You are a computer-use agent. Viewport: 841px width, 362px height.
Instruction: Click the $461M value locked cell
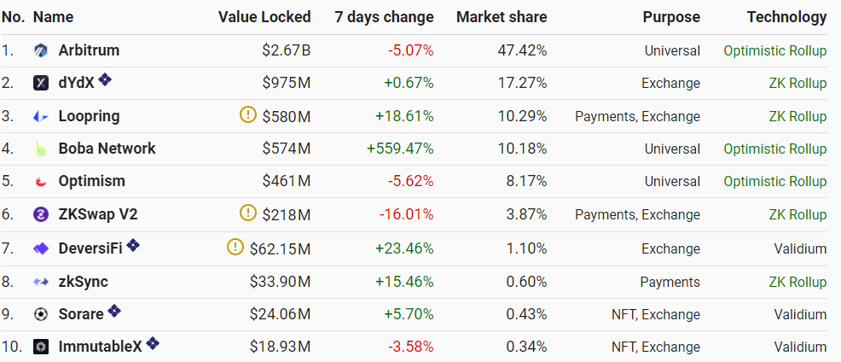(287, 182)
